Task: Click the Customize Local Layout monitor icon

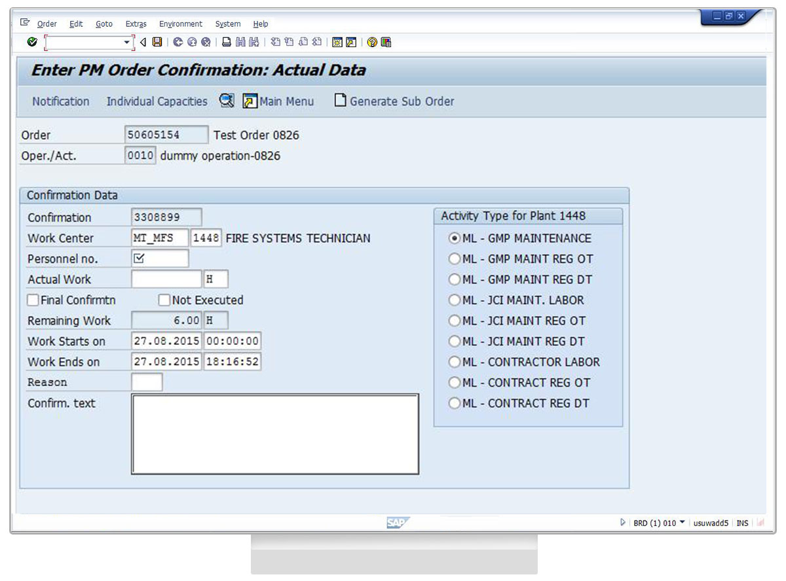Action: click(x=386, y=43)
